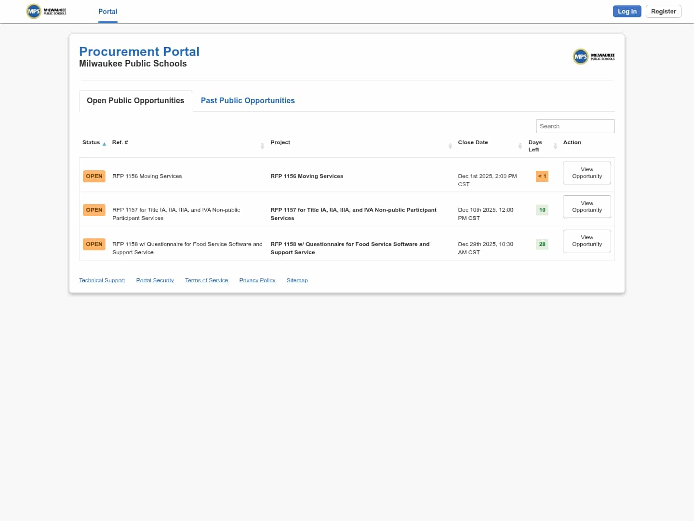Click the green 28 days-left badge
Image resolution: width=694 pixels, height=521 pixels.
click(542, 244)
